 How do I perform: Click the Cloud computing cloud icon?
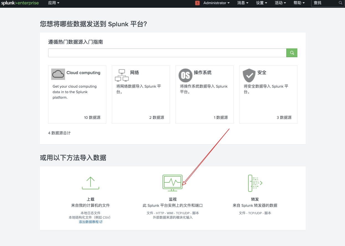(x=58, y=74)
